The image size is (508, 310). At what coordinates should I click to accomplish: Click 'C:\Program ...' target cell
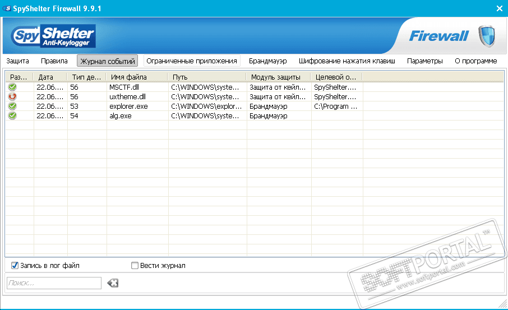(337, 107)
